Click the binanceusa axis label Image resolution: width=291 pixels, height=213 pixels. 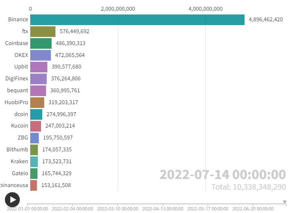pos(14,185)
